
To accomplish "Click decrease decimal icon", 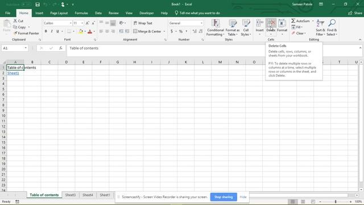I will [x=201, y=31].
